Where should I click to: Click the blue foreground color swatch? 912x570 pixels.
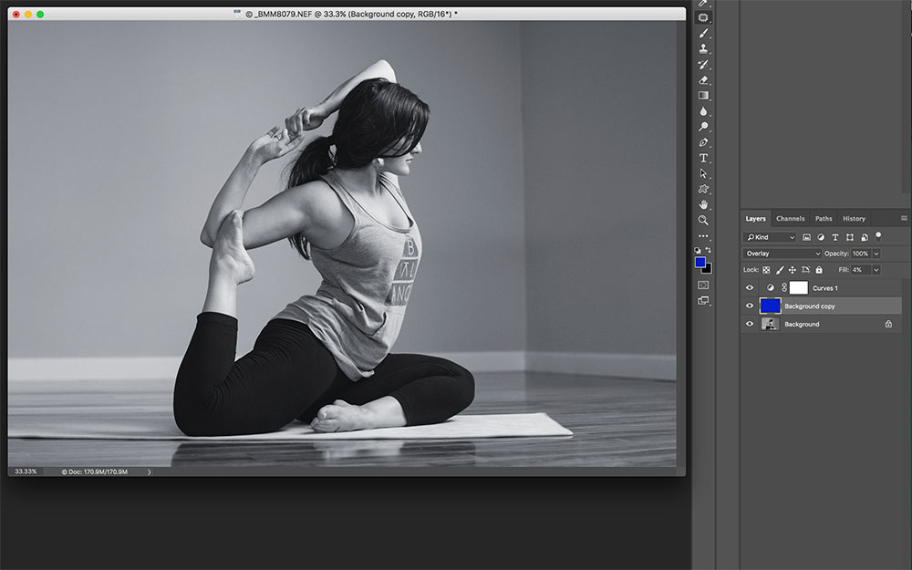[700, 263]
